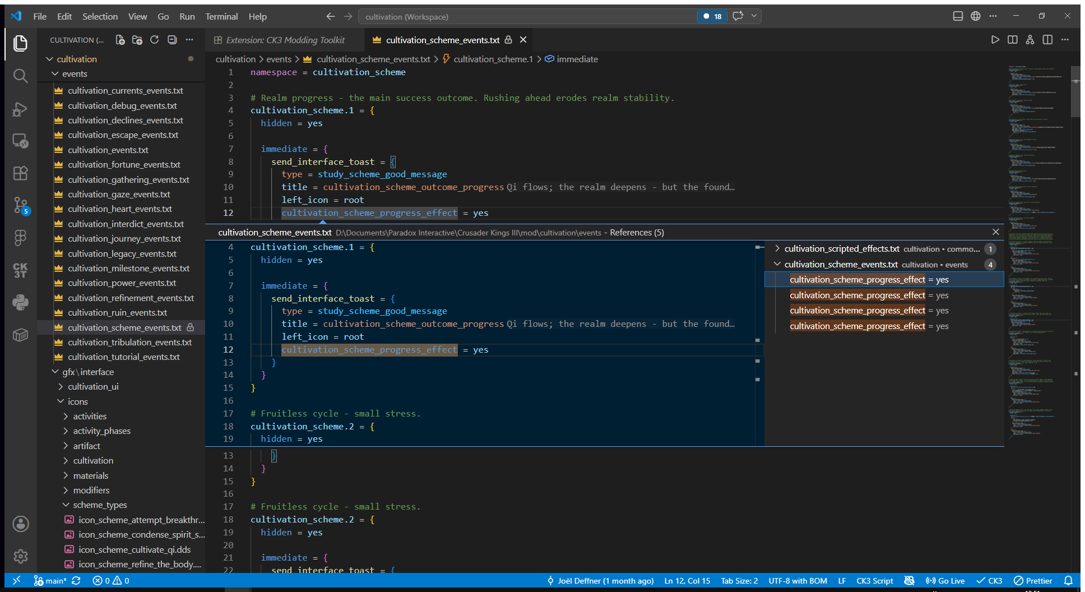This screenshot has width=1085, height=592.
Task: Open the File menu
Action: click(40, 16)
